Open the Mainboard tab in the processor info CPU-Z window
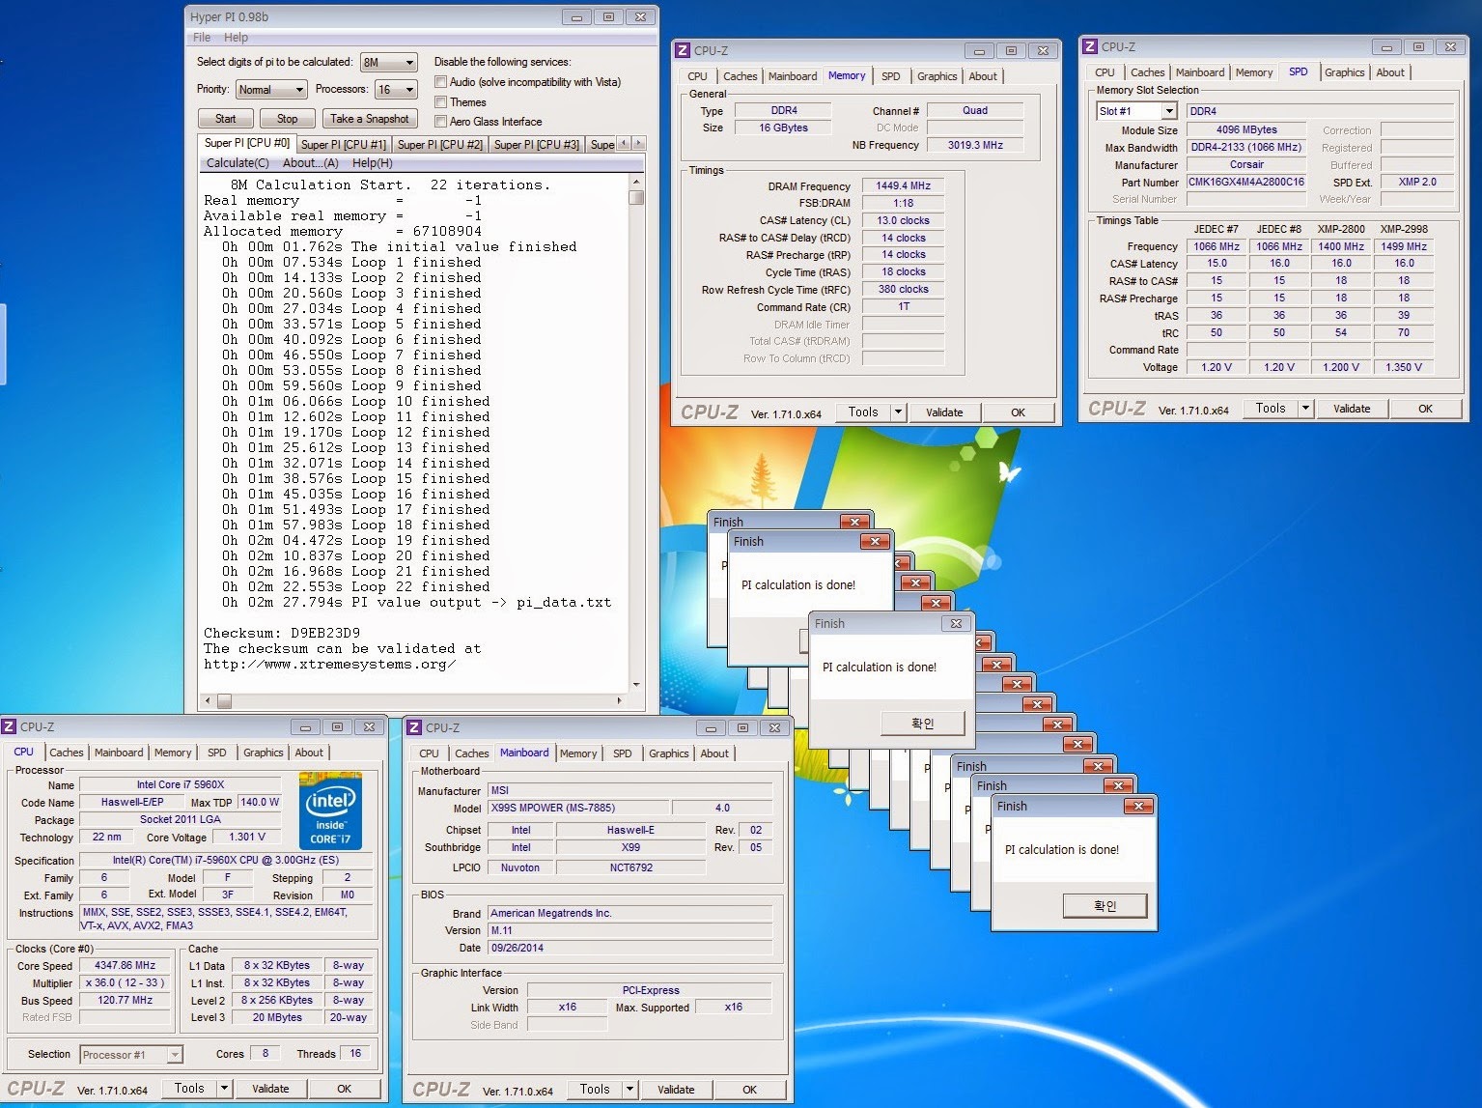This screenshot has width=1482, height=1108. (119, 753)
